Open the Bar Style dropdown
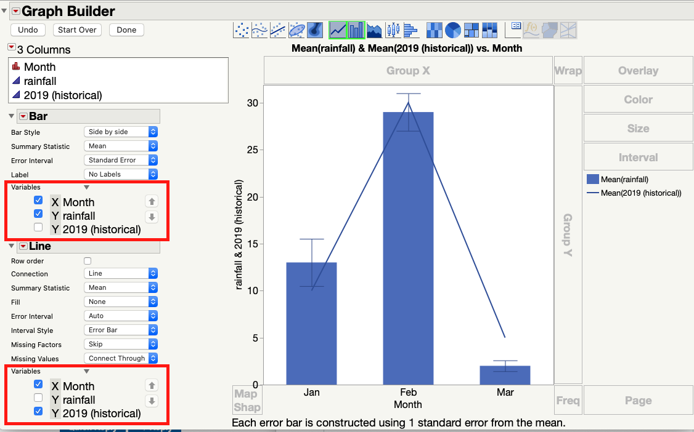 [x=120, y=132]
